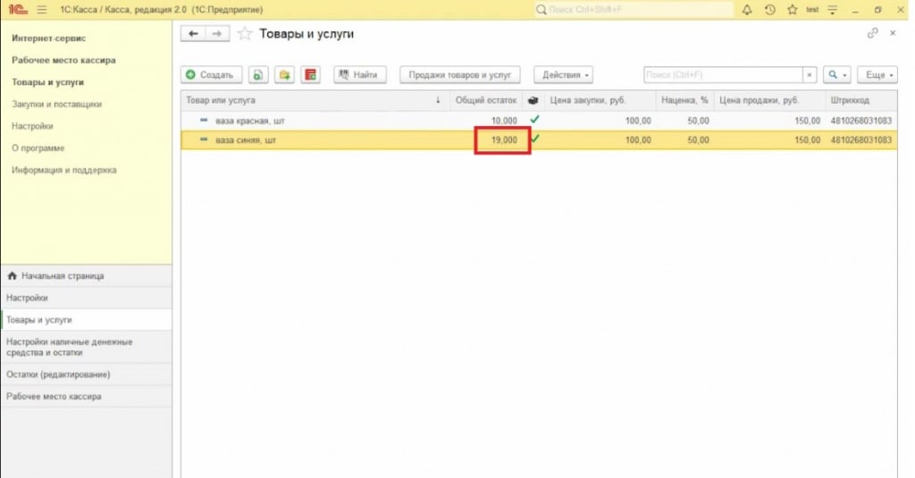This screenshot has height=478, width=915.
Task: Toggle the checkmark in ваза синяя row
Action: [534, 138]
